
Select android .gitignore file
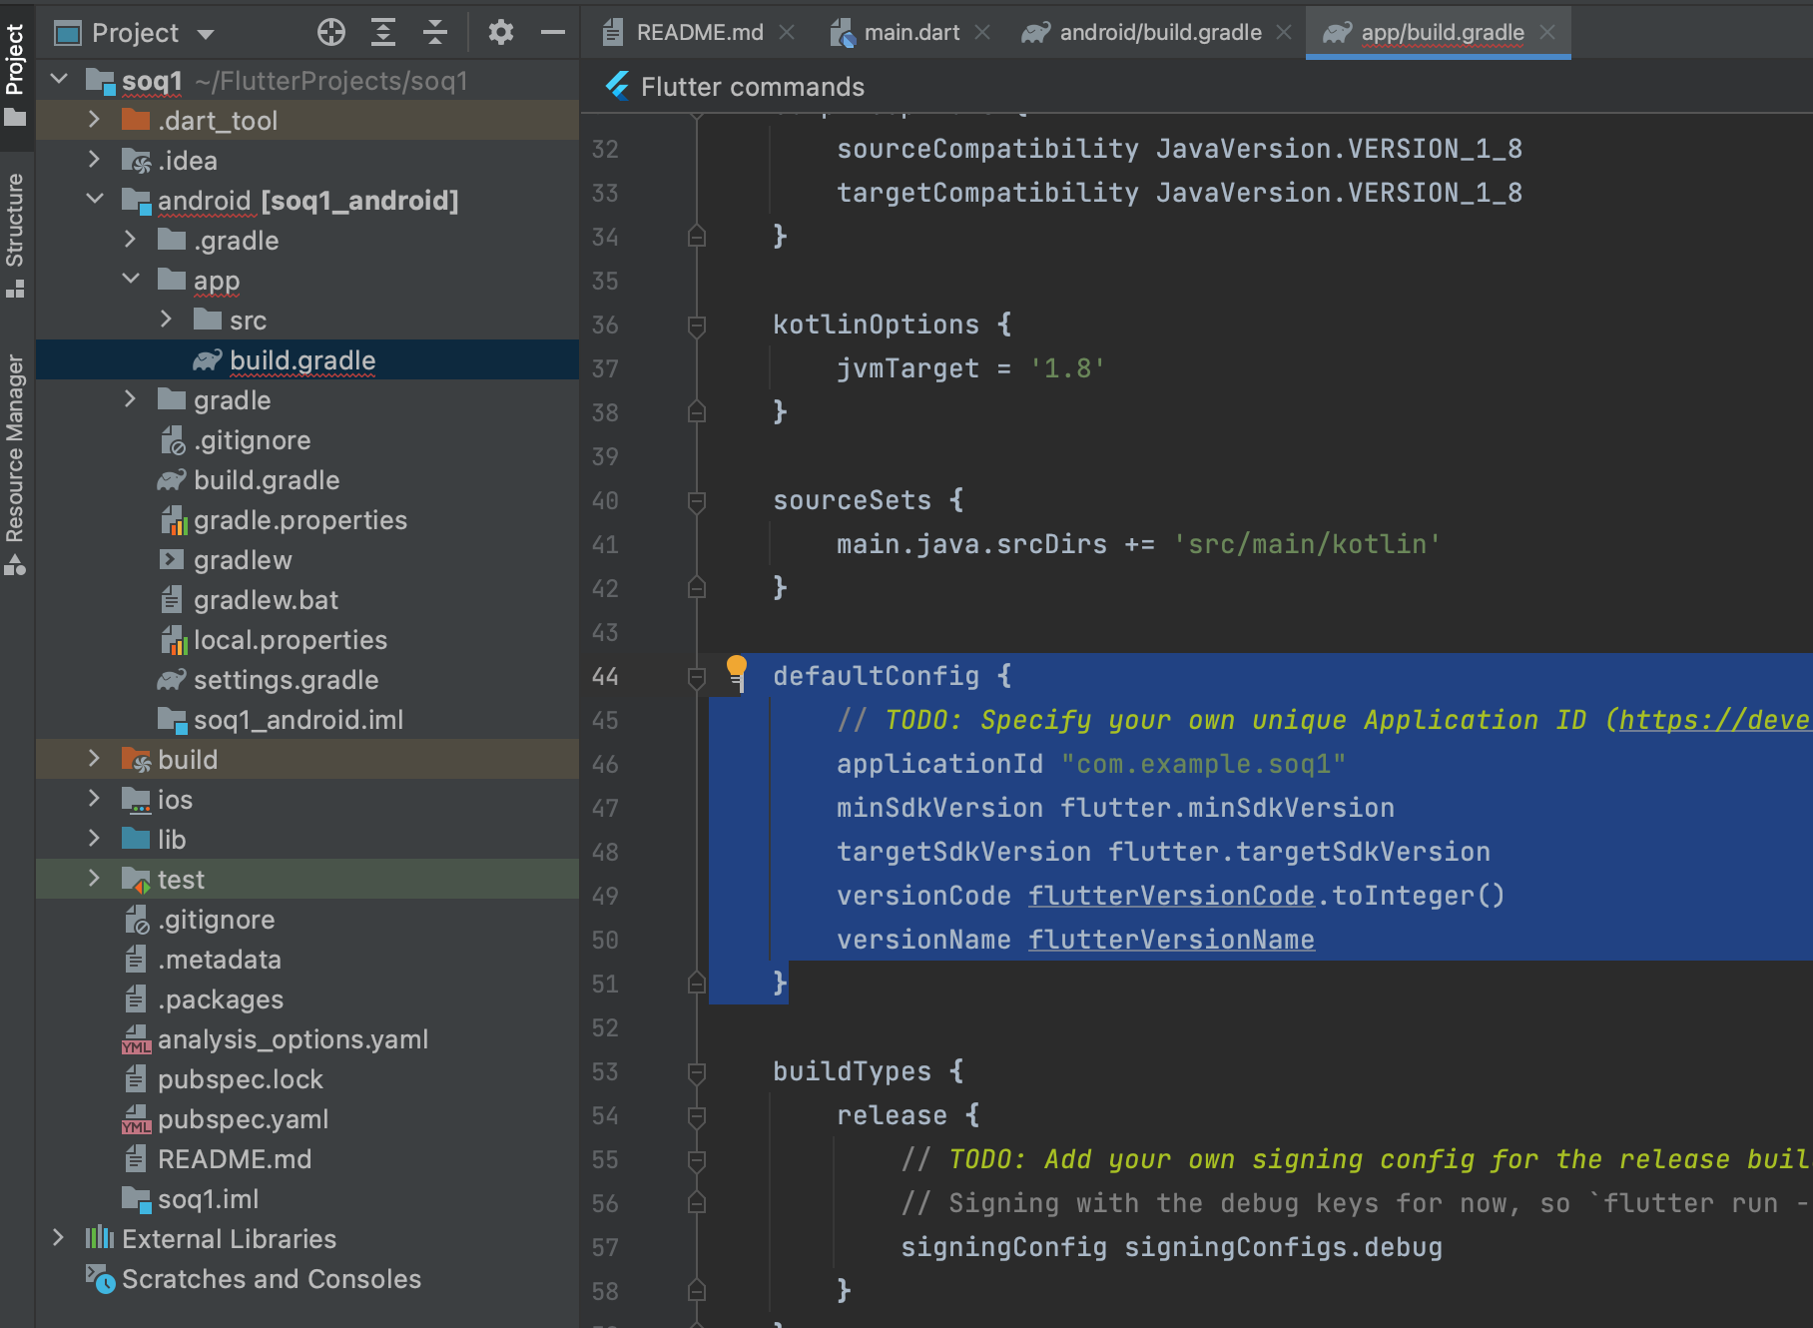[307, 439]
